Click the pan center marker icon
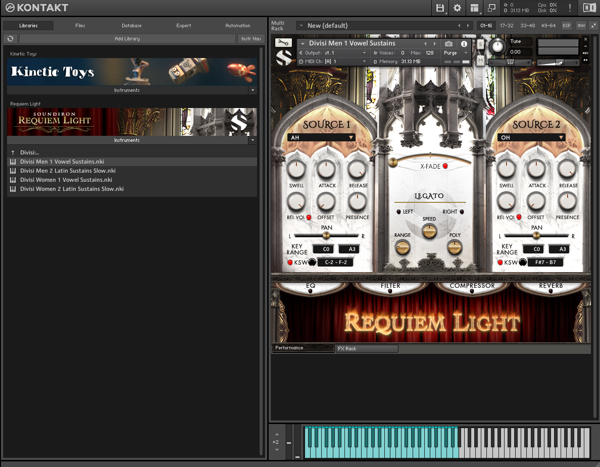 click(x=511, y=62)
